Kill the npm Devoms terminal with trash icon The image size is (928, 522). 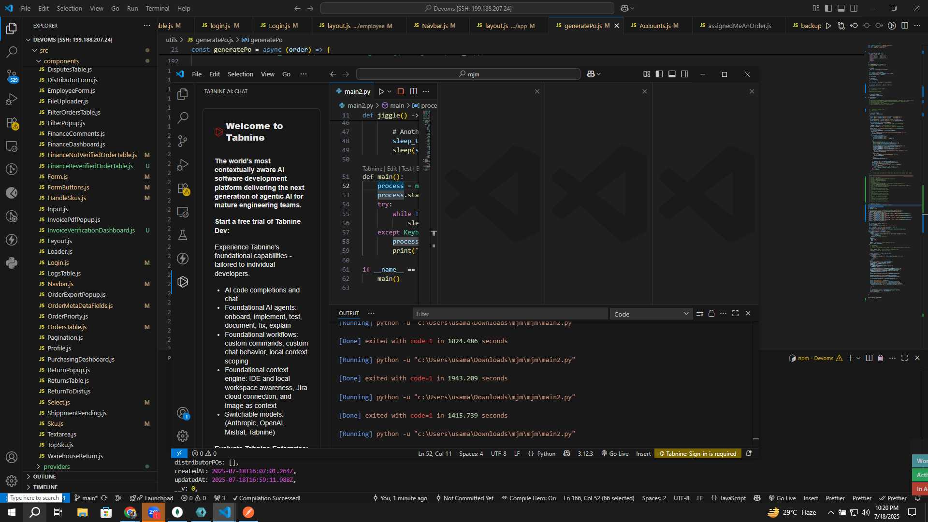pyautogui.click(x=881, y=358)
